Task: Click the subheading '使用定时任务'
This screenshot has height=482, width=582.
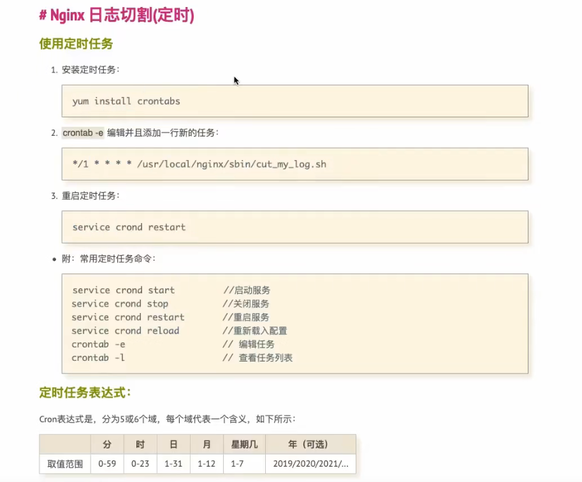Action: tap(76, 43)
